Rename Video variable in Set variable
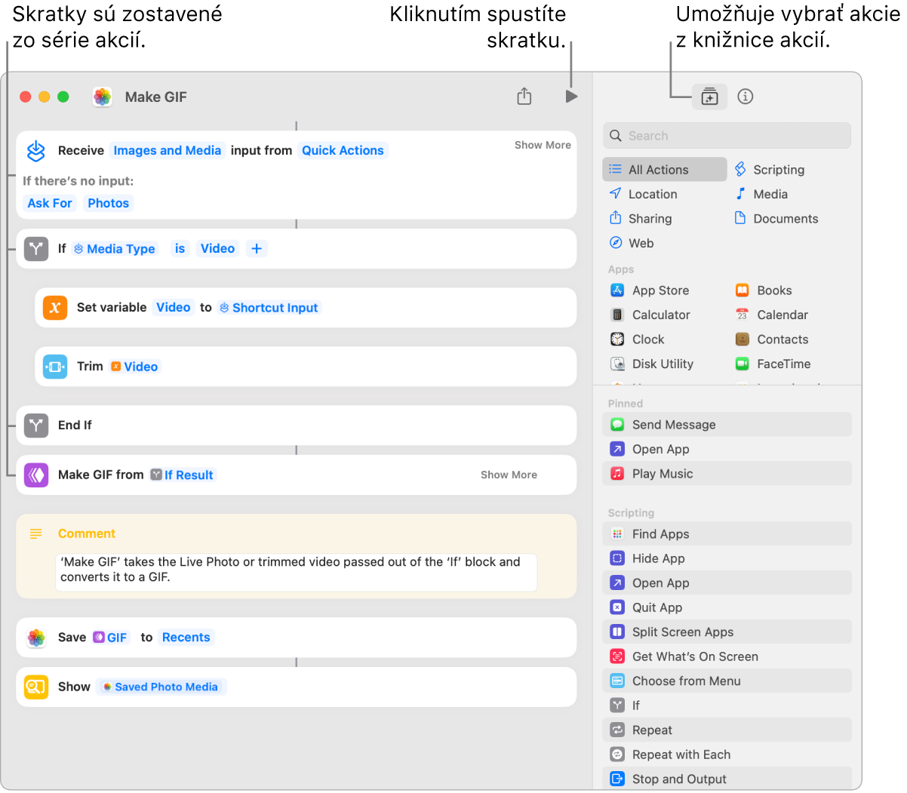The width and height of the screenshot is (907, 793). coord(173,307)
